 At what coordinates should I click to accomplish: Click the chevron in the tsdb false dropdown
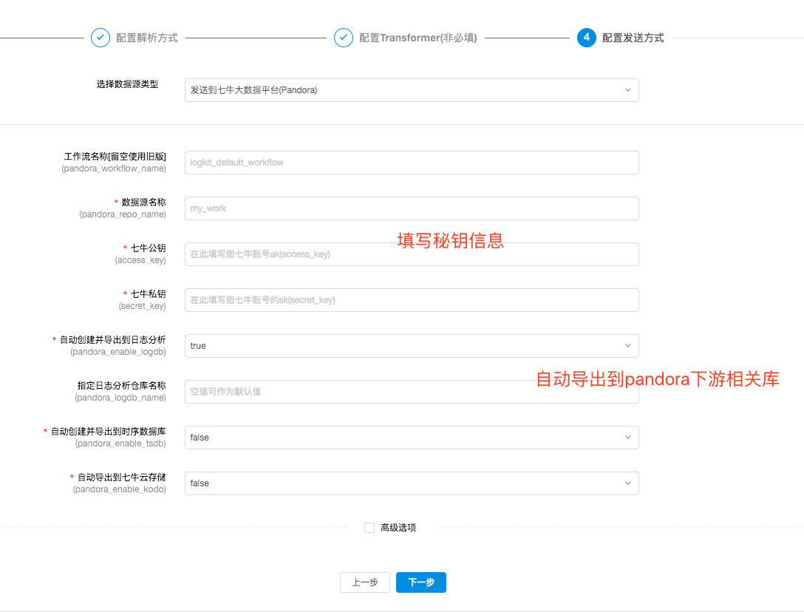pos(627,438)
